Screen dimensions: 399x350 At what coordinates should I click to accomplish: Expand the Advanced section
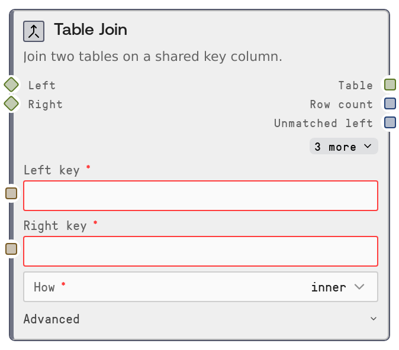pyautogui.click(x=200, y=319)
